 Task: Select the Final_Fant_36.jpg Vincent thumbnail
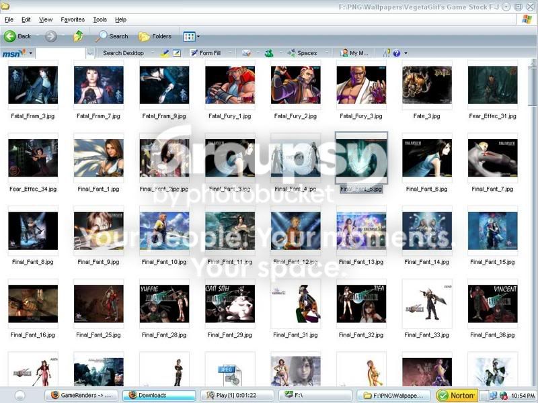pyautogui.click(x=493, y=304)
